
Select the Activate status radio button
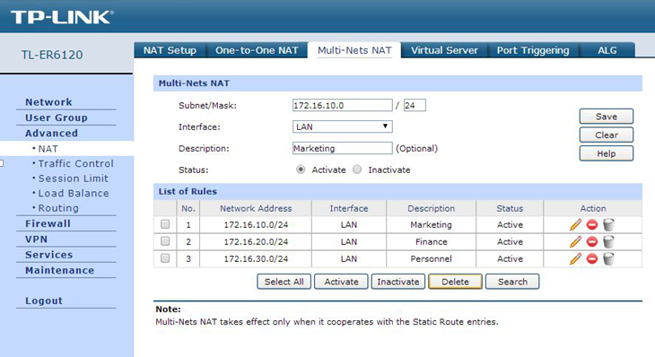tap(301, 170)
